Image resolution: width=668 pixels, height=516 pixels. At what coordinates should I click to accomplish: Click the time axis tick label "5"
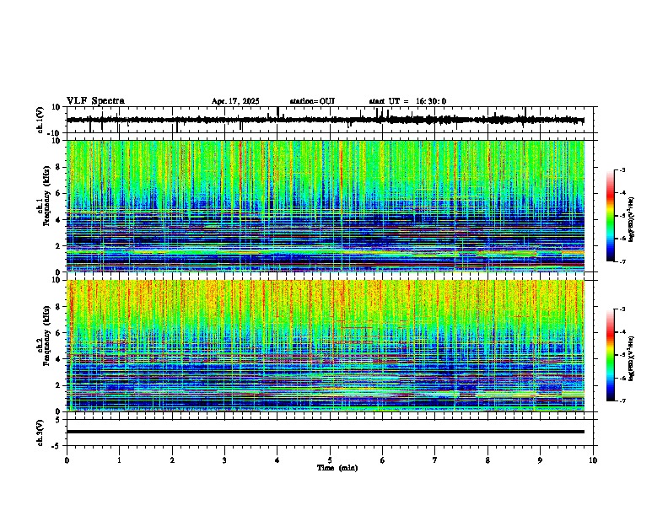click(x=330, y=460)
